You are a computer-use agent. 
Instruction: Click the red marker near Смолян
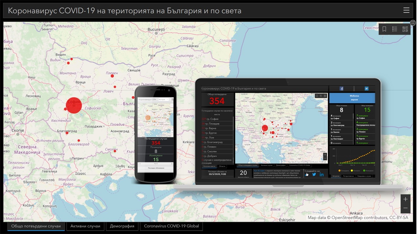(x=115, y=150)
